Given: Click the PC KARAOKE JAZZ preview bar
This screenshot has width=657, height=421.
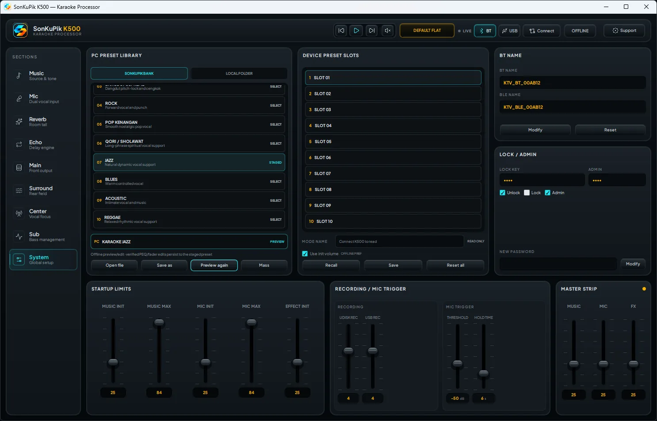Looking at the screenshot, I should [189, 241].
